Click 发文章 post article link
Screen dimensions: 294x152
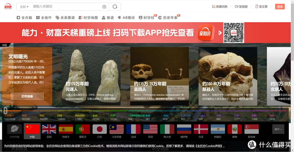[x=261, y=7]
